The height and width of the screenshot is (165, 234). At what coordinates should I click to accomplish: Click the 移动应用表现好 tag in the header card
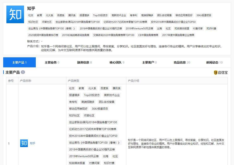tap(184, 15)
